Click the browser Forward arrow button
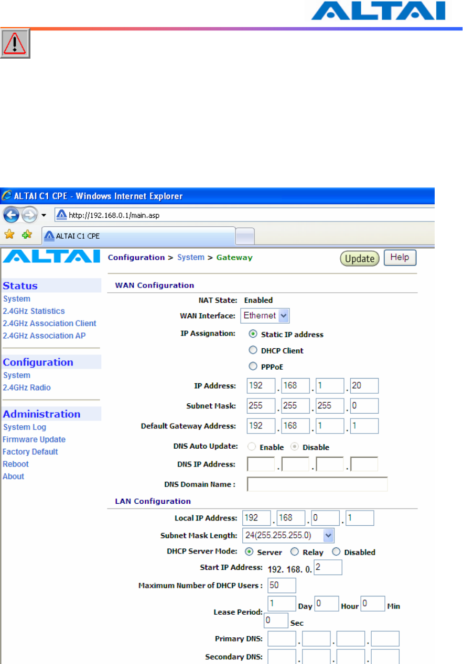The height and width of the screenshot is (664, 463). [29, 215]
